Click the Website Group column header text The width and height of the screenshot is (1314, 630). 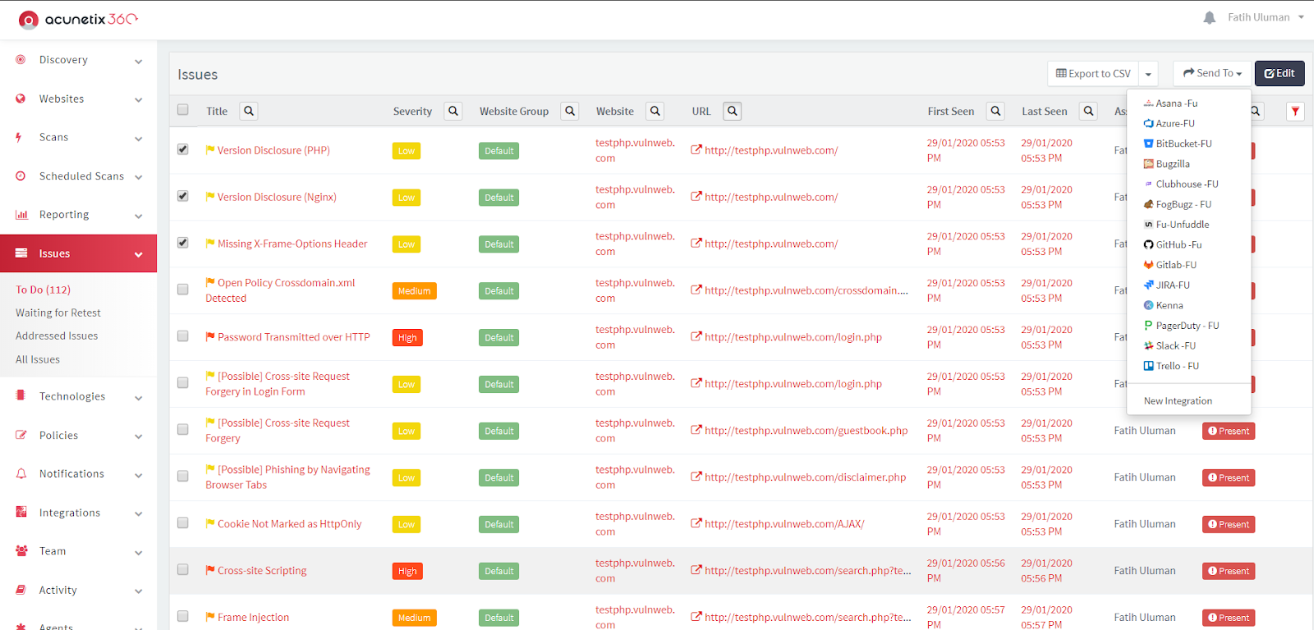point(514,111)
